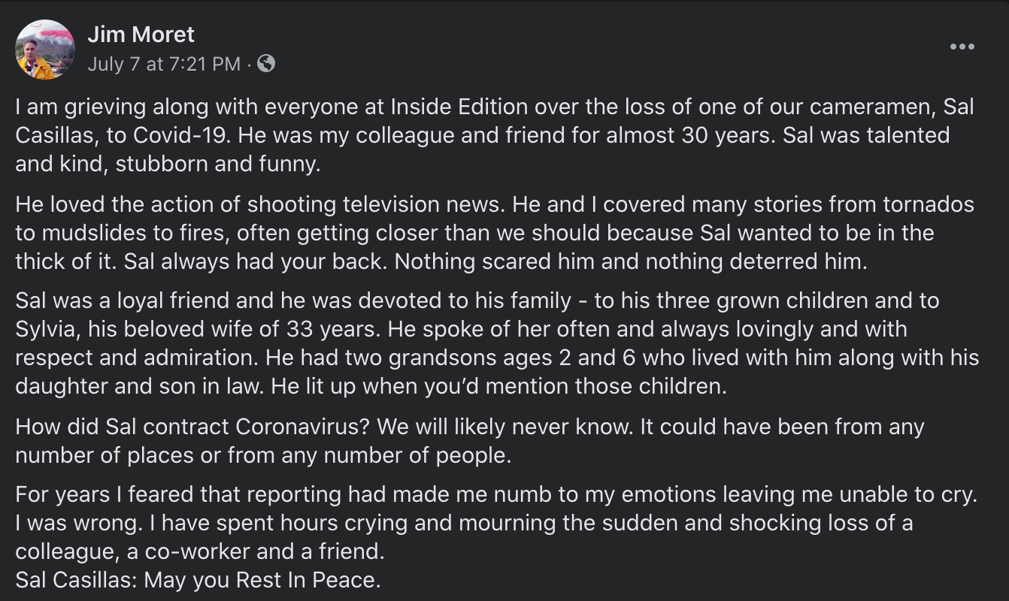Click the line "colleague, a co-worker and a friend."

click(200, 551)
